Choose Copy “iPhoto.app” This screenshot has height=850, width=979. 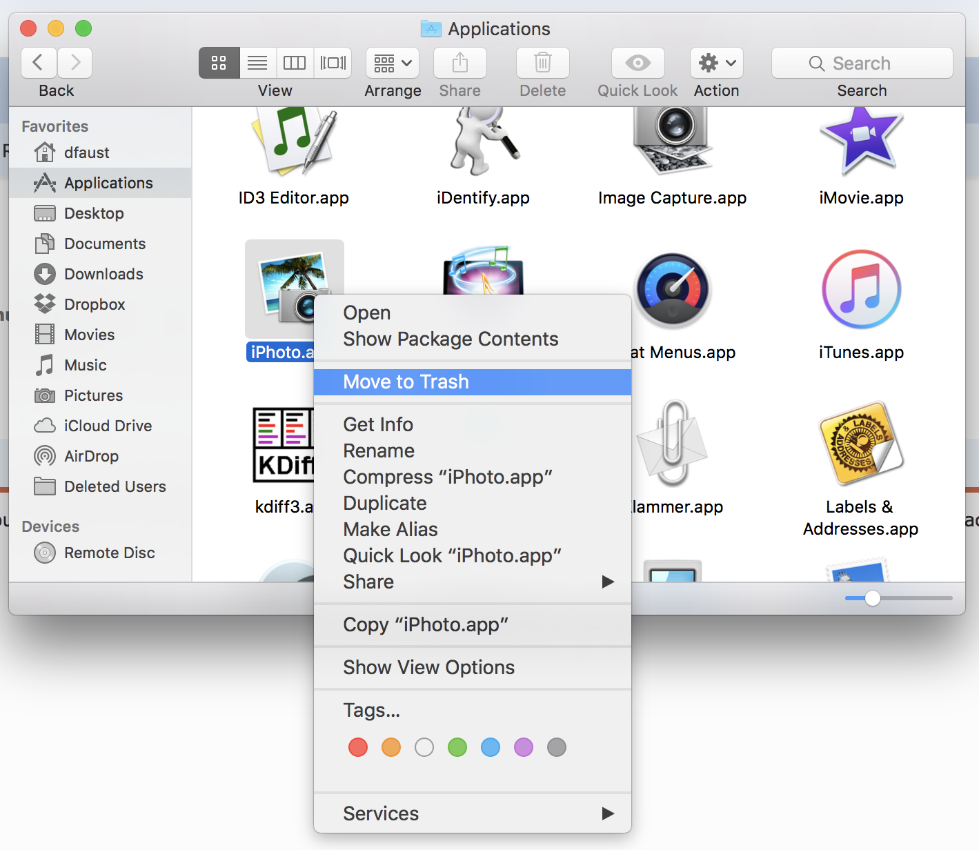click(473, 624)
